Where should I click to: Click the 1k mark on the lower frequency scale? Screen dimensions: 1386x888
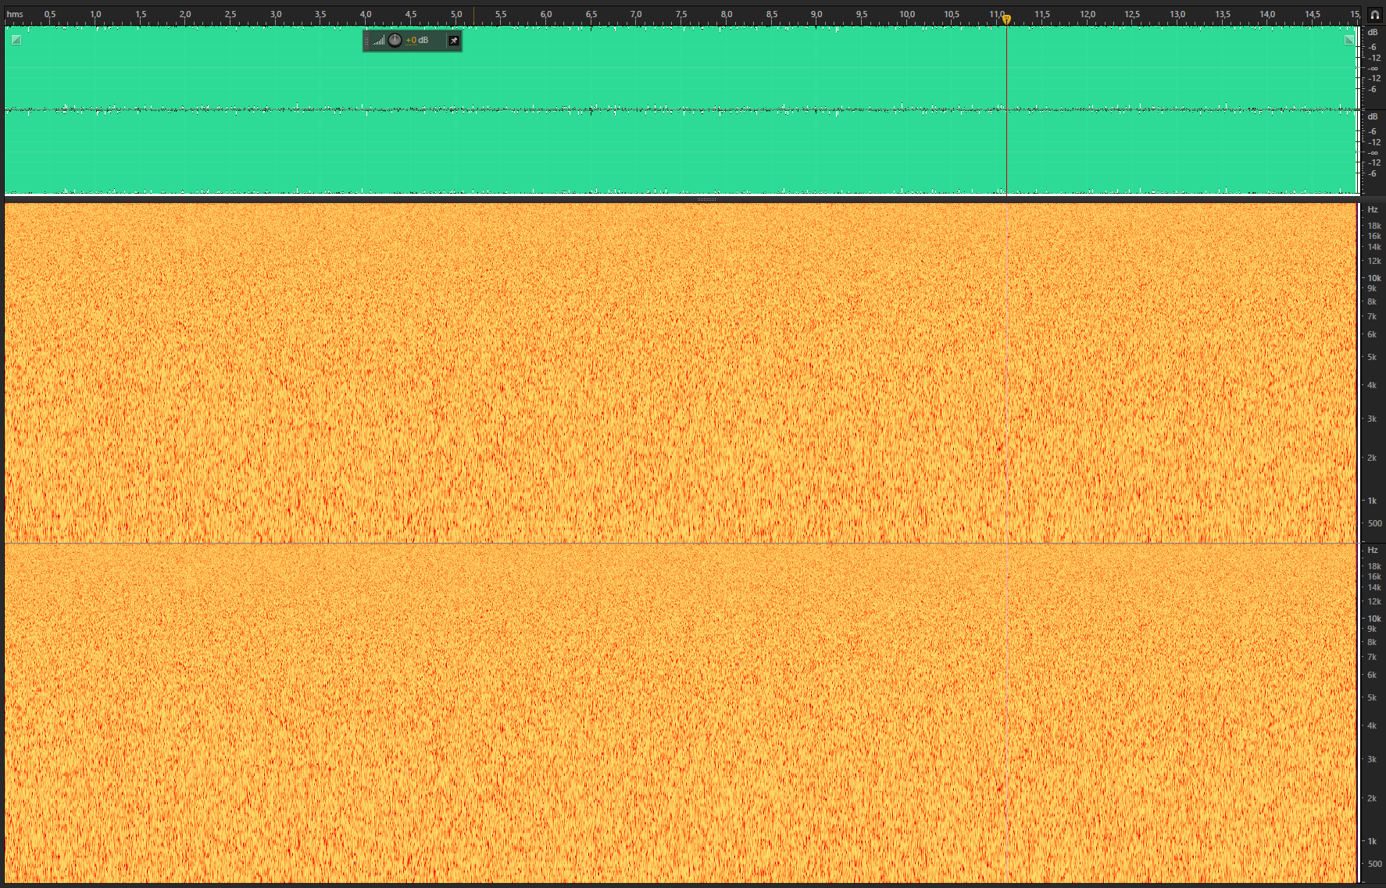1372,841
